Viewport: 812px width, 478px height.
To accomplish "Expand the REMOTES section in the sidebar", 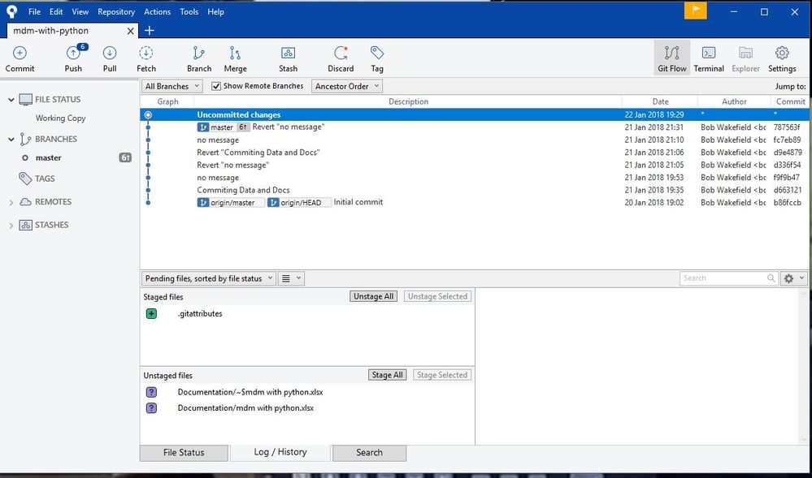I will coord(11,202).
